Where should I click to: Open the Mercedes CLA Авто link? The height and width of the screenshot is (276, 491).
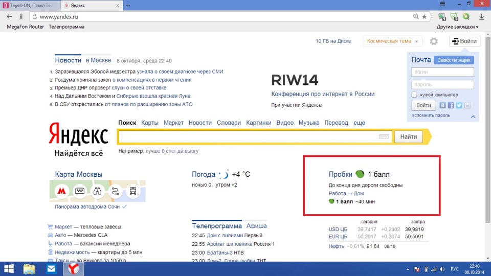pyautogui.click(x=91, y=235)
